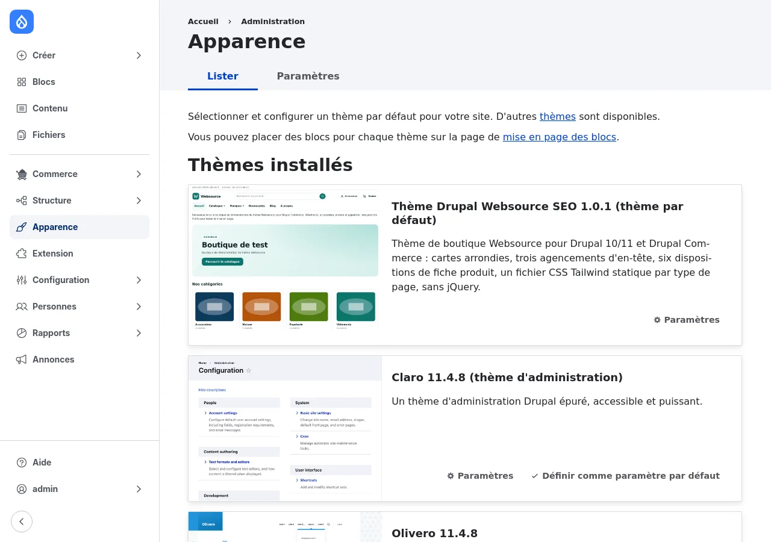Click the Personnes users icon
Image resolution: width=771 pixels, height=542 pixels.
click(22, 307)
